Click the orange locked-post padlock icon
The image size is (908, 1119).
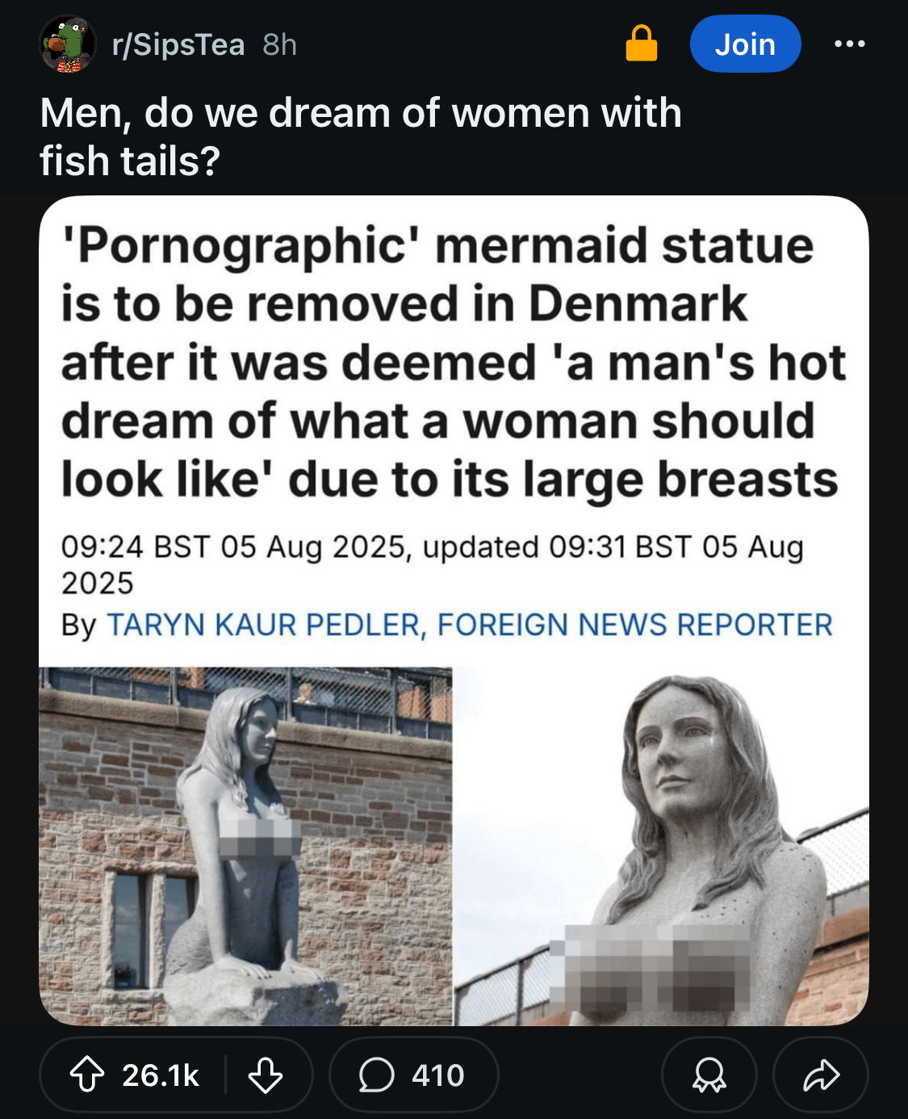(x=642, y=44)
